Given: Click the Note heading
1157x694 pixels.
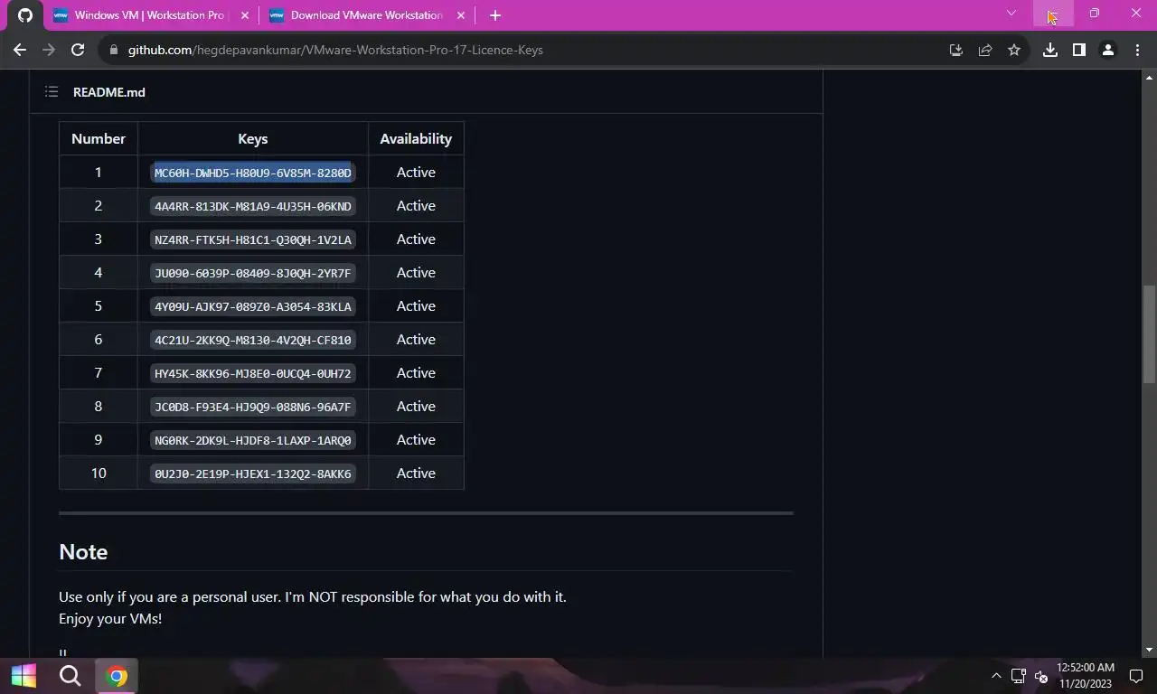Looking at the screenshot, I should tap(83, 551).
